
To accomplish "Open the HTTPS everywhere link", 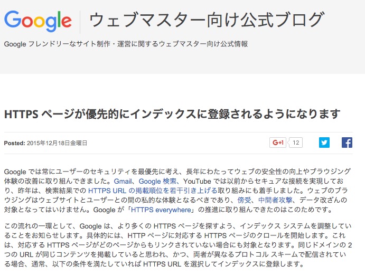I will [161, 210].
